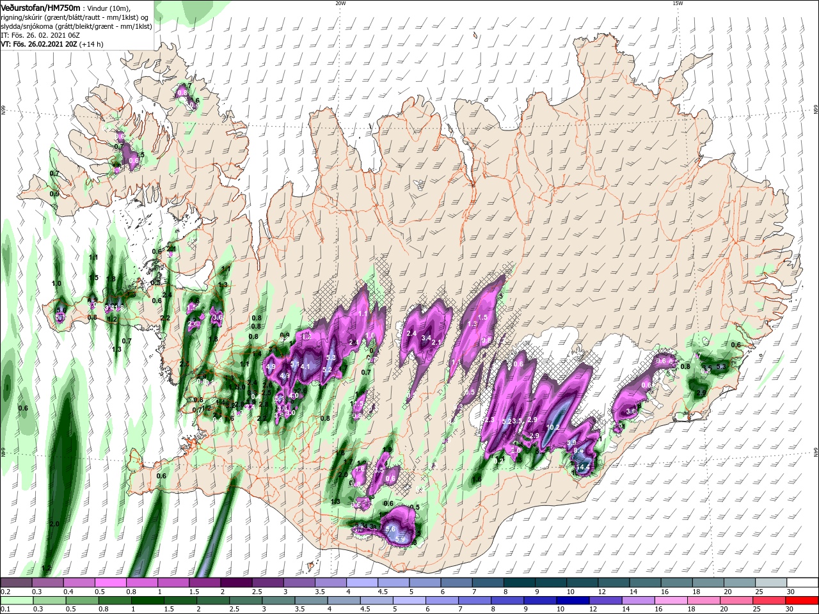Click the 'slydda/snjókoma' header line
The image size is (819, 614).
[x=77, y=26]
